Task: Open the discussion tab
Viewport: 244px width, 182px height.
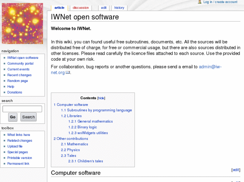Action: pos(81,8)
